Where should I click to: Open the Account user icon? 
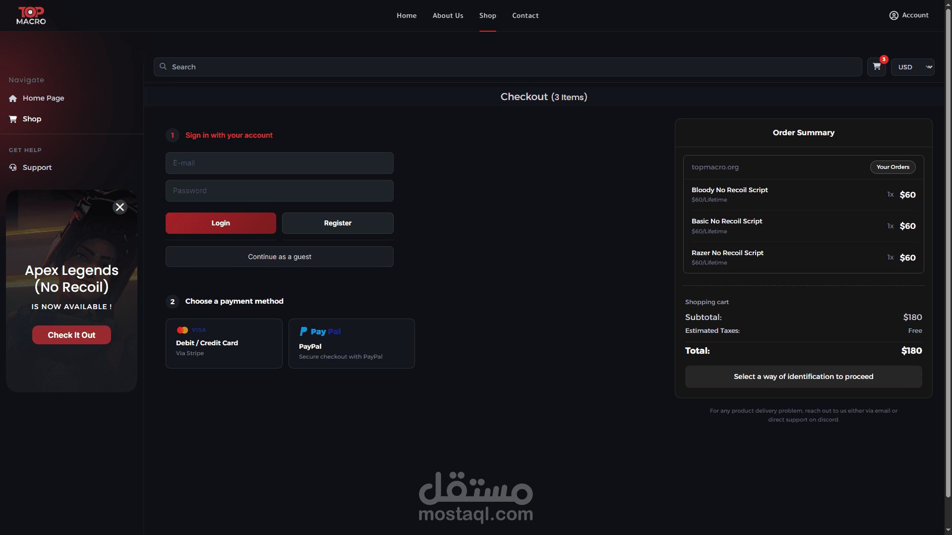pyautogui.click(x=893, y=15)
